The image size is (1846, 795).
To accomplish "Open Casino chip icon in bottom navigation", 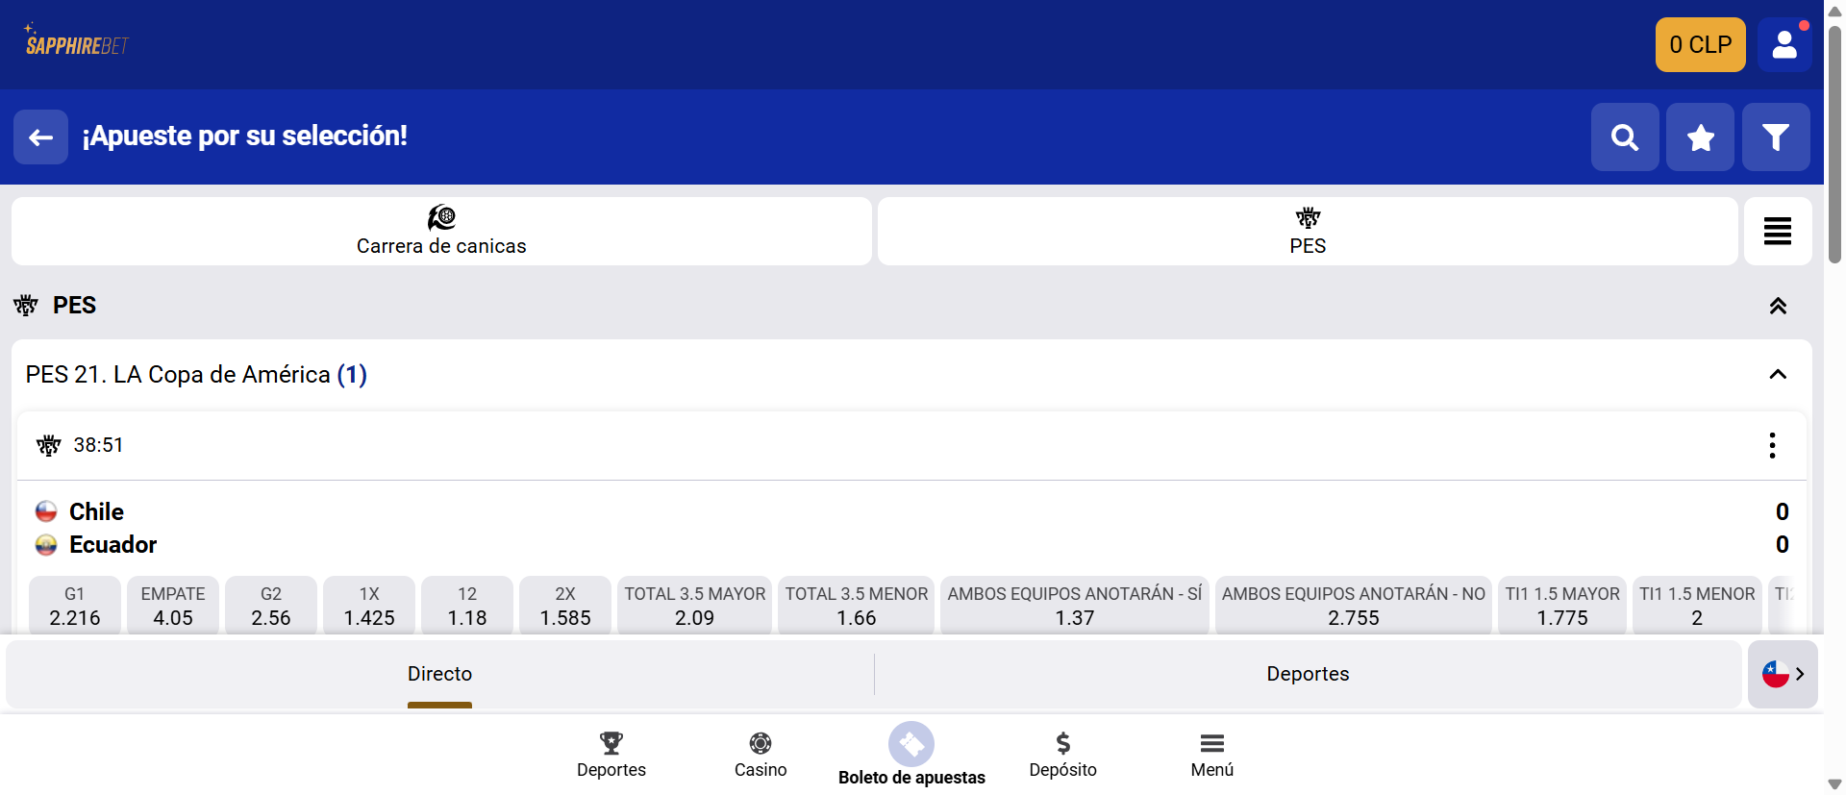I will [761, 755].
